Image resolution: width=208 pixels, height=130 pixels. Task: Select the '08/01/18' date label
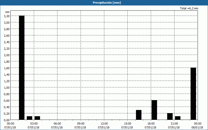click(x=197, y=127)
